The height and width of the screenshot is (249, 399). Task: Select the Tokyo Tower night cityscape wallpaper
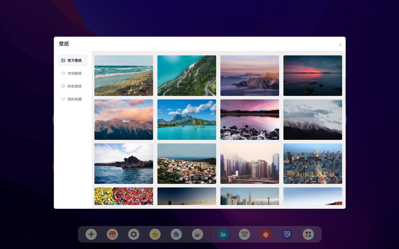(313, 163)
